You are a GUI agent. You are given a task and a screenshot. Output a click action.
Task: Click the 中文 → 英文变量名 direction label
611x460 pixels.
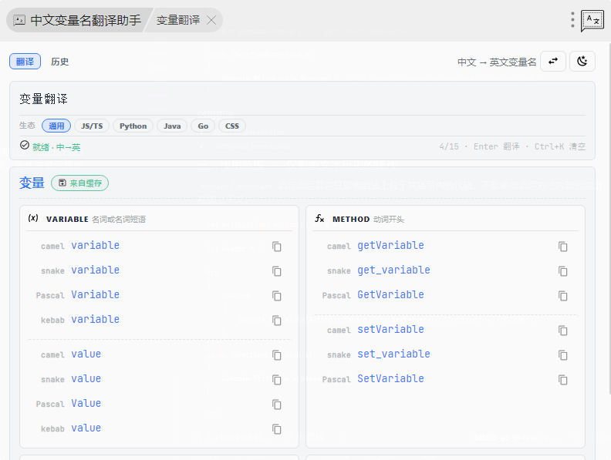497,62
